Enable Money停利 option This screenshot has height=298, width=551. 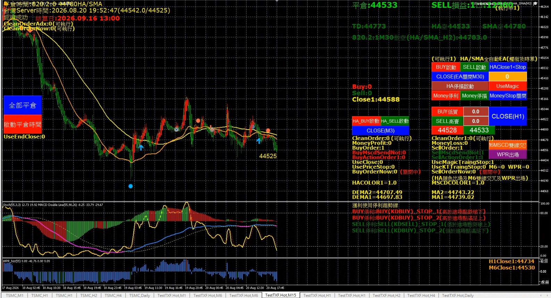point(446,96)
